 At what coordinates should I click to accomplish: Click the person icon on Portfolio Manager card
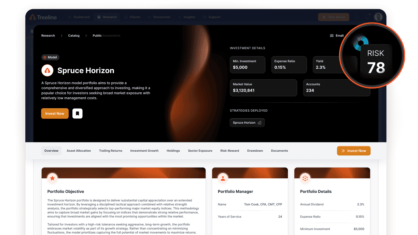[223, 178]
